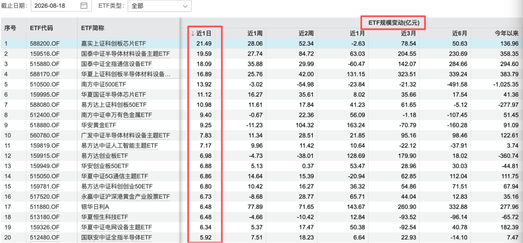Select 华夏中证5G通信主题ETF name
523x243 pixels.
tap(114, 176)
